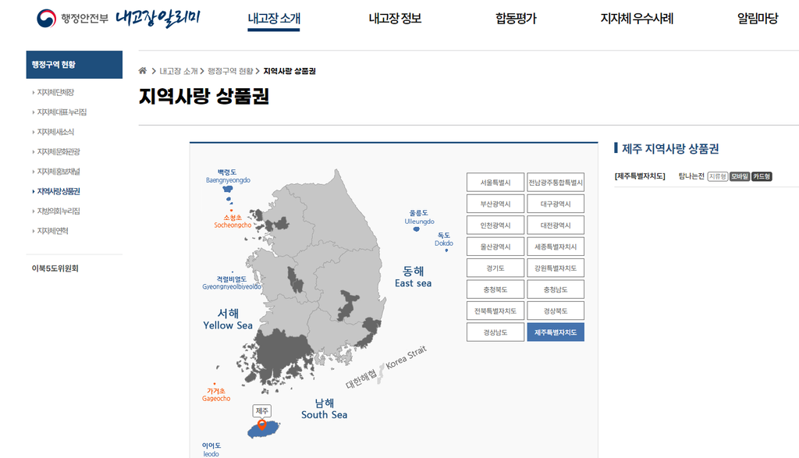Select 서울특별시 region button
Screen dimensions: 799x458
(x=495, y=183)
